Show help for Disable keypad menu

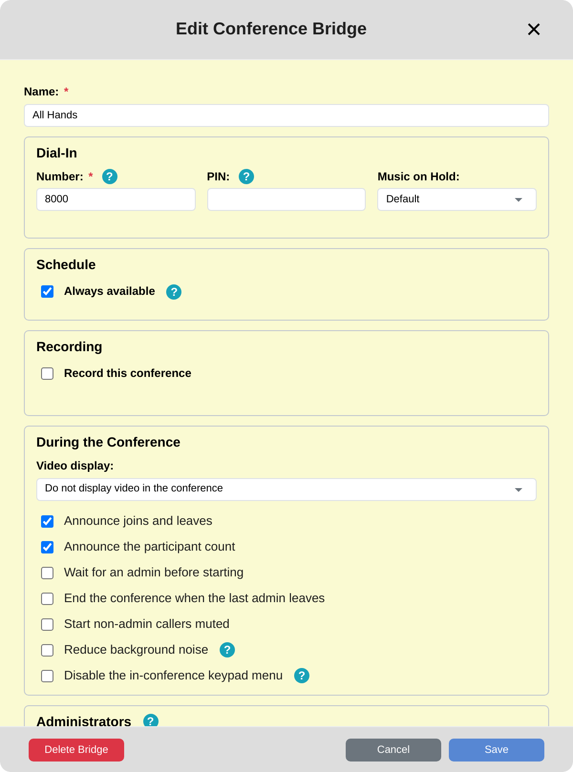click(302, 676)
